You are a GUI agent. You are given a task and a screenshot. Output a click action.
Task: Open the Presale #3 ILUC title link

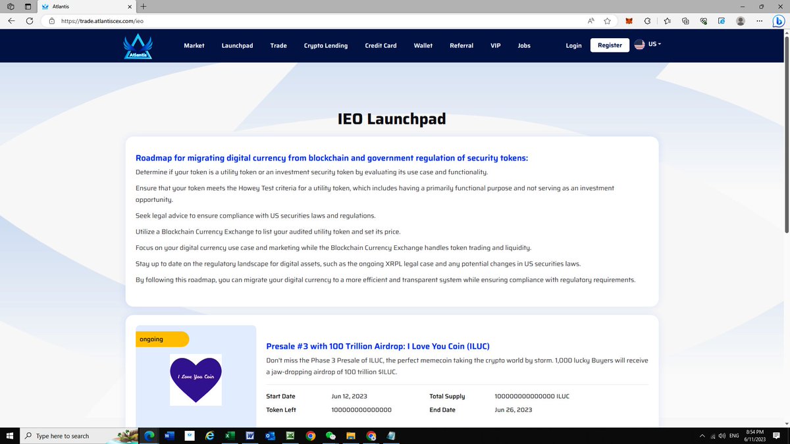pos(378,346)
